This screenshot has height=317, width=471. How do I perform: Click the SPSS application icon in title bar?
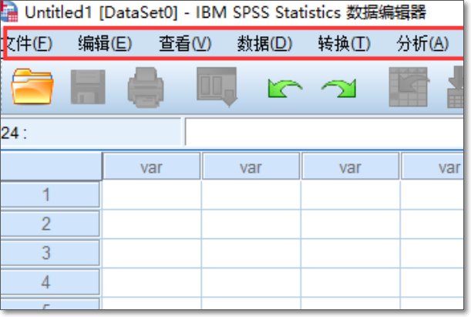[x=9, y=12]
